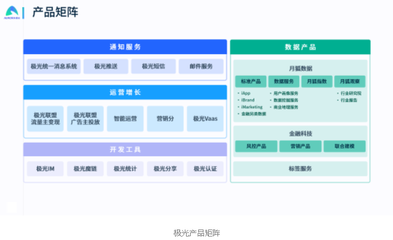Select the 通知服务 header bar

(x=125, y=47)
